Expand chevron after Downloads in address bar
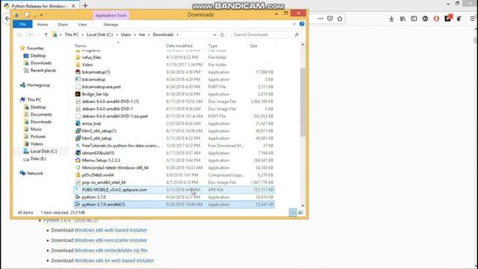 point(178,35)
